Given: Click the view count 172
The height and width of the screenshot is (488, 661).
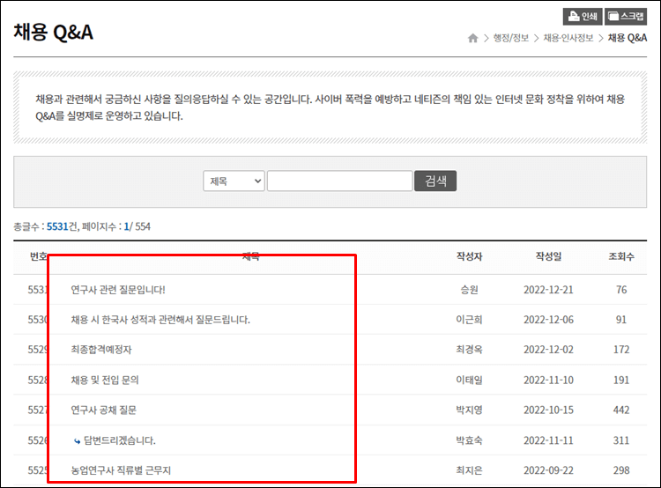Looking at the screenshot, I should click(621, 350).
